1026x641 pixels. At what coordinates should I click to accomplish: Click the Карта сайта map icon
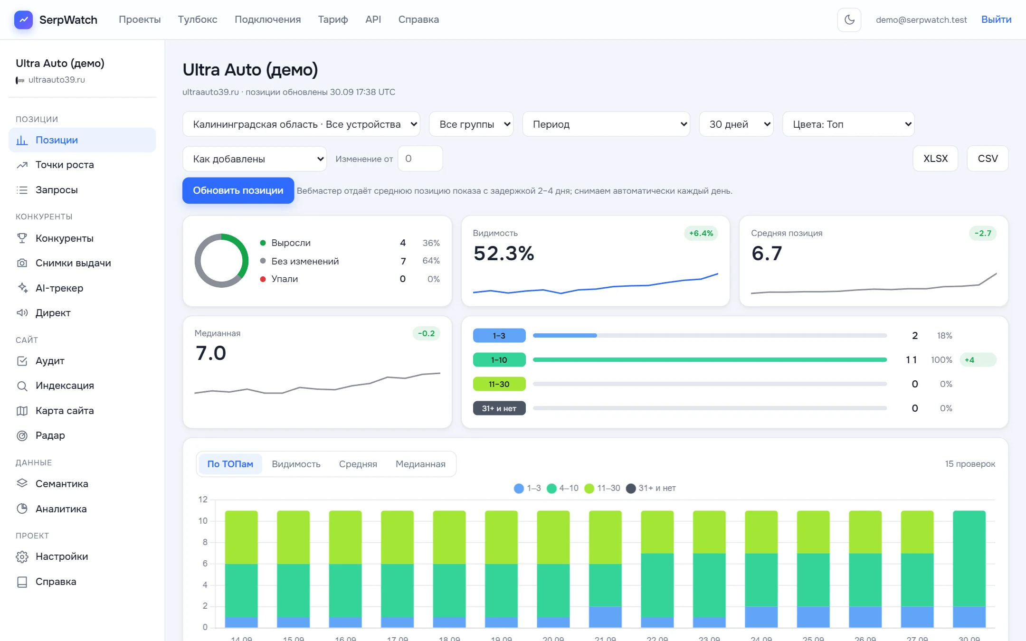click(22, 411)
